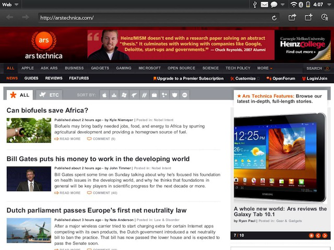Screen dimensions: 334x250
Task: Open a new card with the plus icon
Action: (308, 17)
